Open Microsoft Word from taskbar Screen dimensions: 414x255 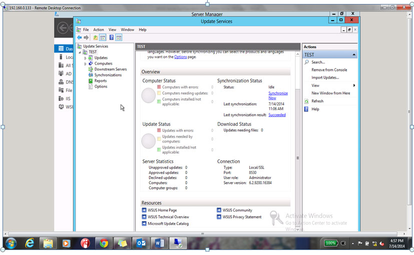point(160,243)
